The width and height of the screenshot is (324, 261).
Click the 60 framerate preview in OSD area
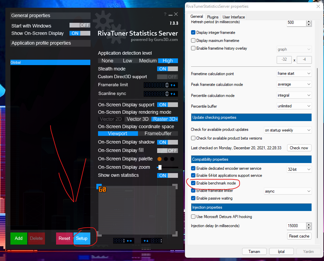click(x=102, y=189)
